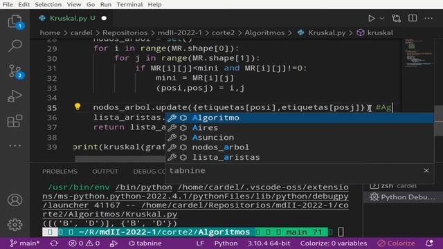Change the Python language mode
This screenshot has width=443, height=249.
(x=226, y=243)
